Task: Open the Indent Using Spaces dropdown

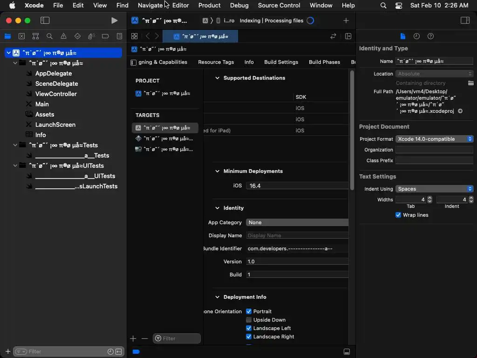Action: pos(435,189)
